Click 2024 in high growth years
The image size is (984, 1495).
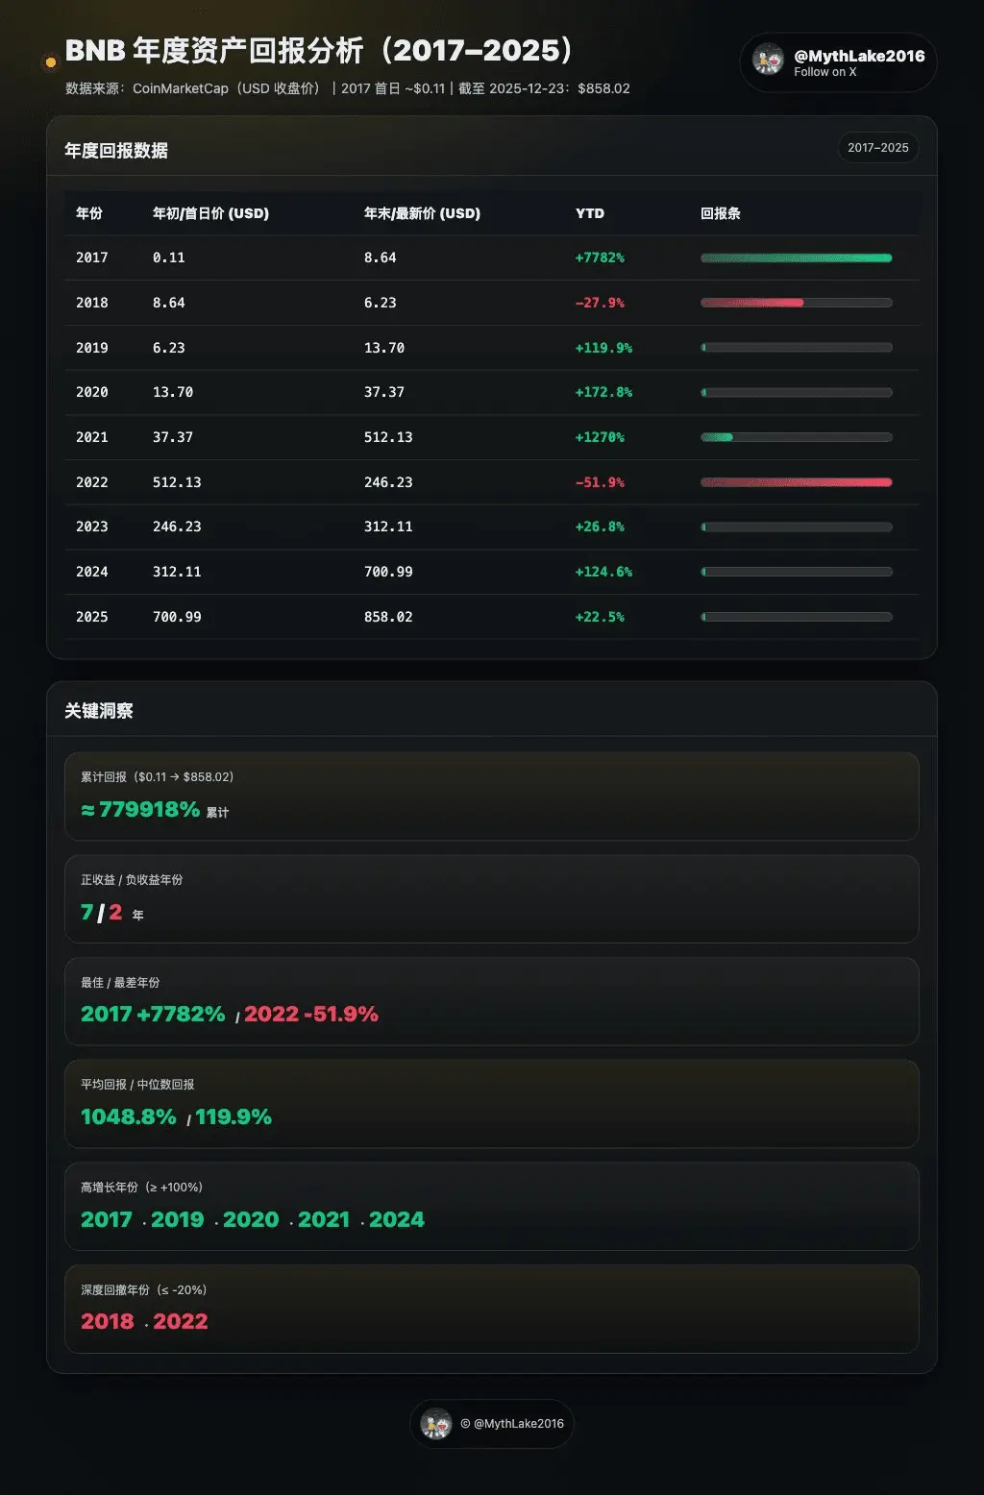[x=397, y=1219]
